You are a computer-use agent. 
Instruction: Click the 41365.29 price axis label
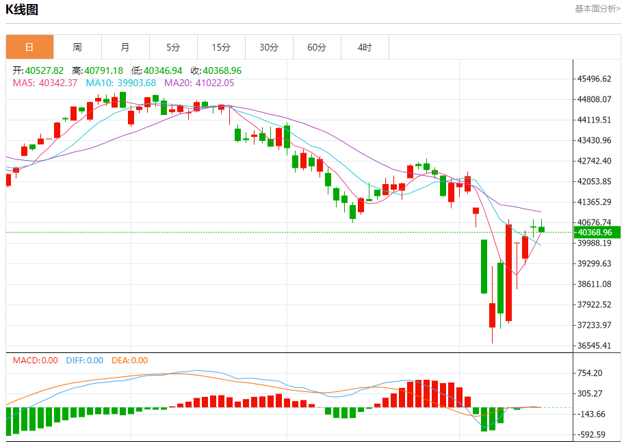tap(595, 202)
